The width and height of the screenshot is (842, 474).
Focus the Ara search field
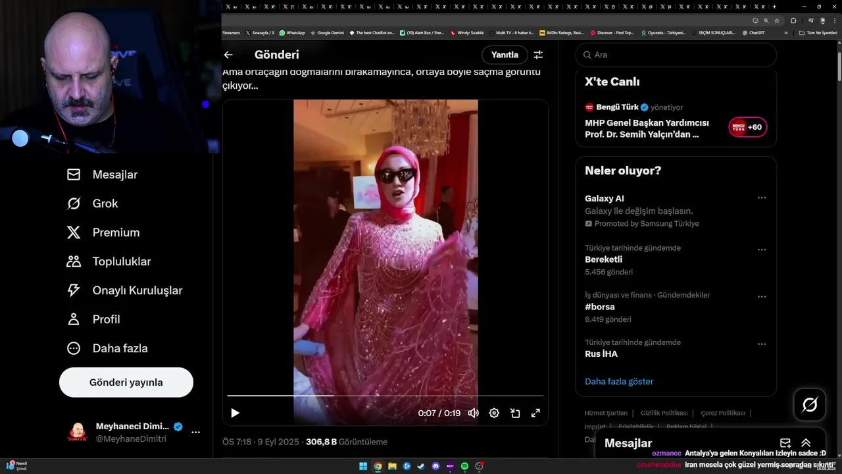tap(676, 55)
